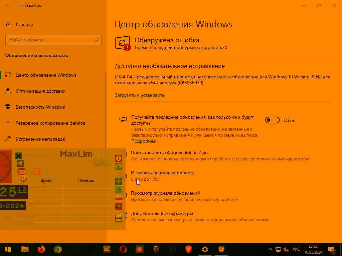
Task: Switch the РУС input language indicator
Action: pos(296,249)
